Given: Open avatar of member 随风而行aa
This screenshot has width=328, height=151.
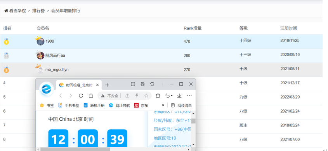Looking at the screenshot, I should coord(40,56).
